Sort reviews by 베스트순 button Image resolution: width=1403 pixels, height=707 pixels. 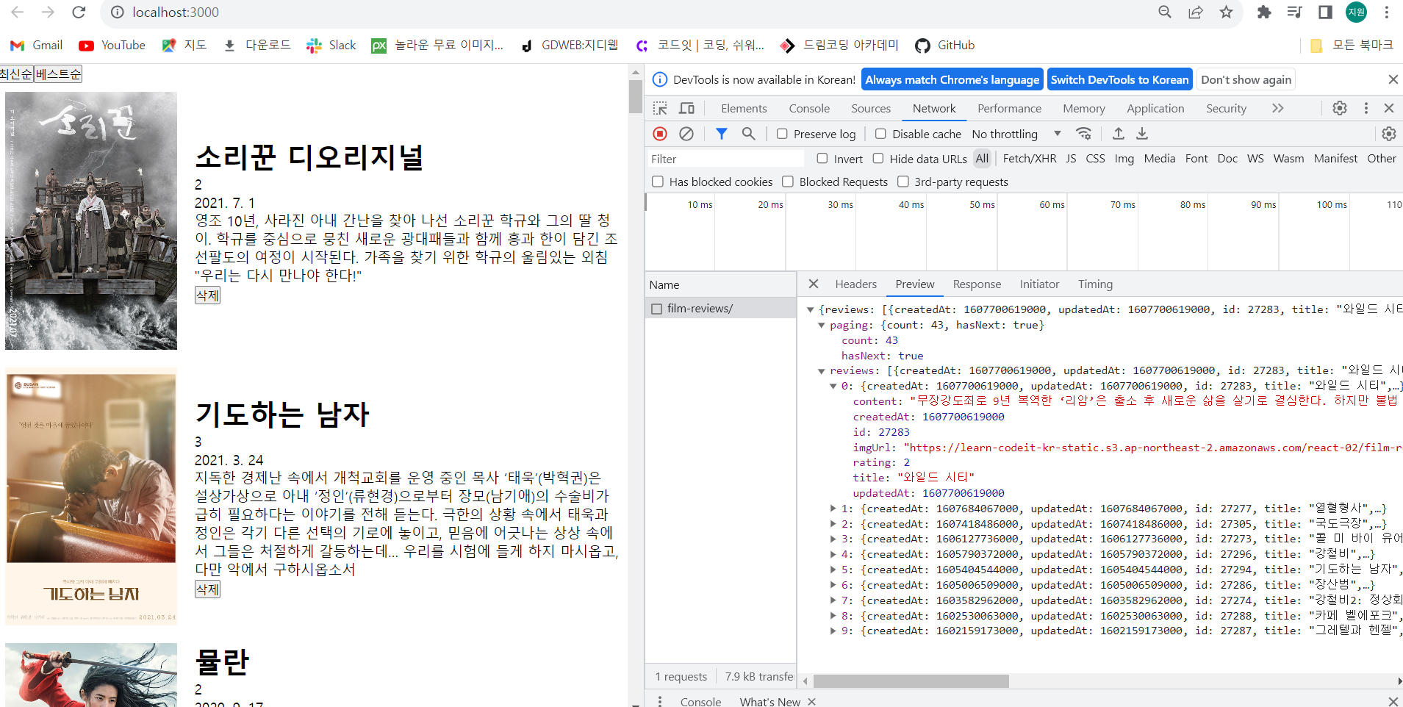pos(58,74)
